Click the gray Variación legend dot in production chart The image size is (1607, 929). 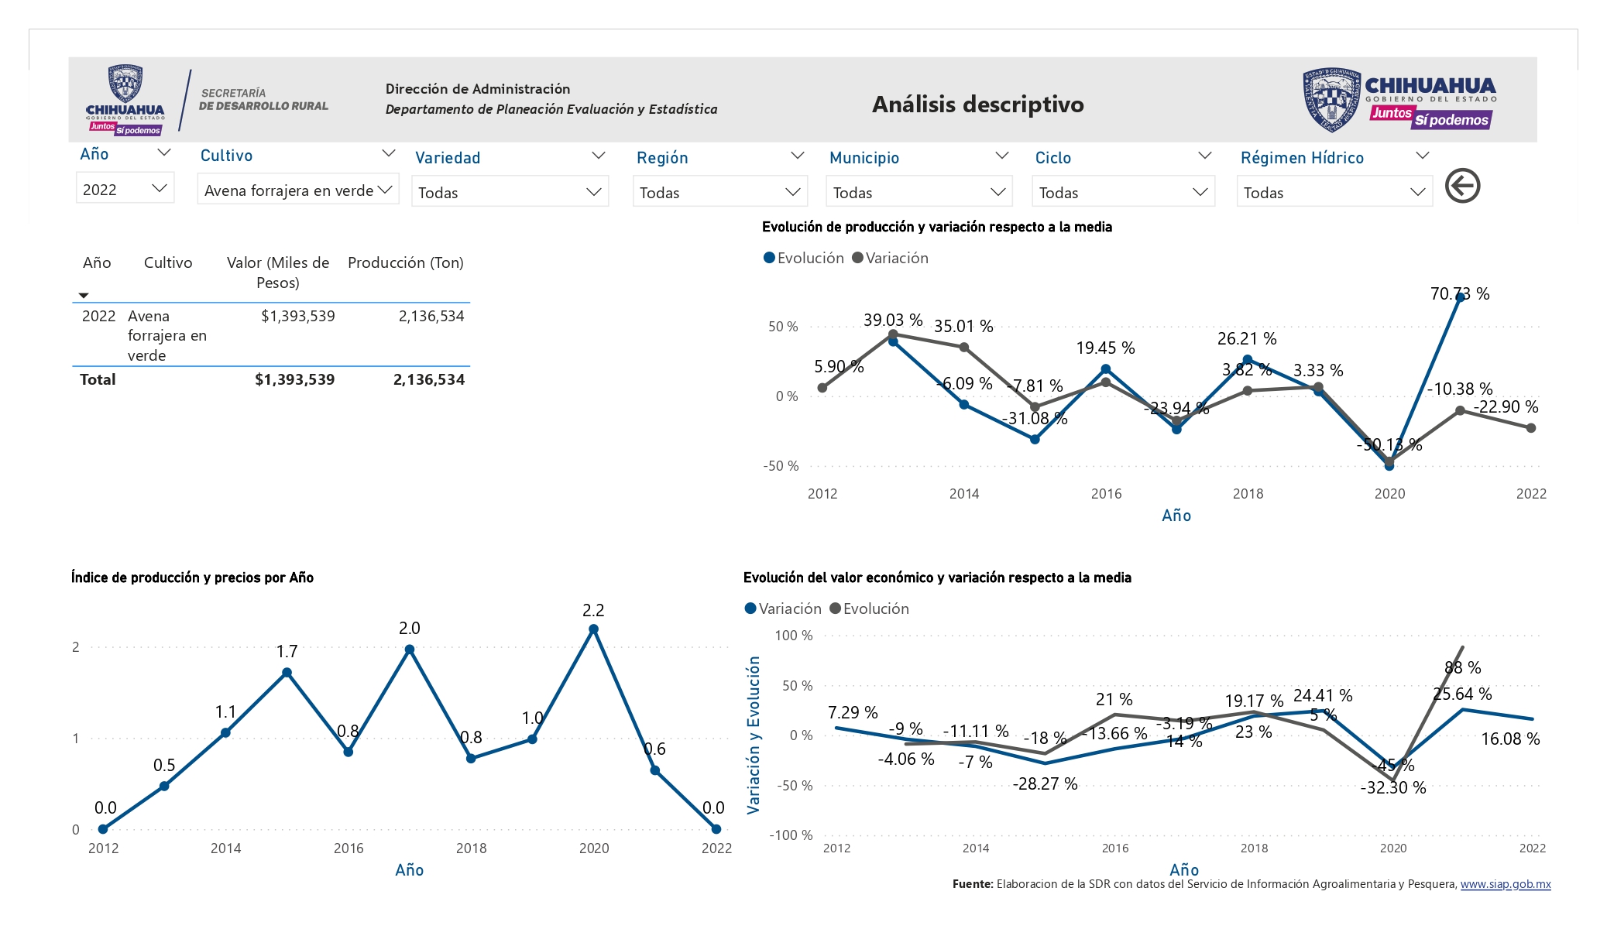pyautogui.click(x=857, y=258)
